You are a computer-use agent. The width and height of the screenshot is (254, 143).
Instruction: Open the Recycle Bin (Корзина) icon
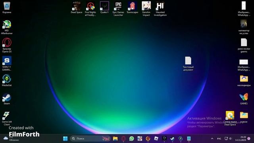(x=7, y=8)
